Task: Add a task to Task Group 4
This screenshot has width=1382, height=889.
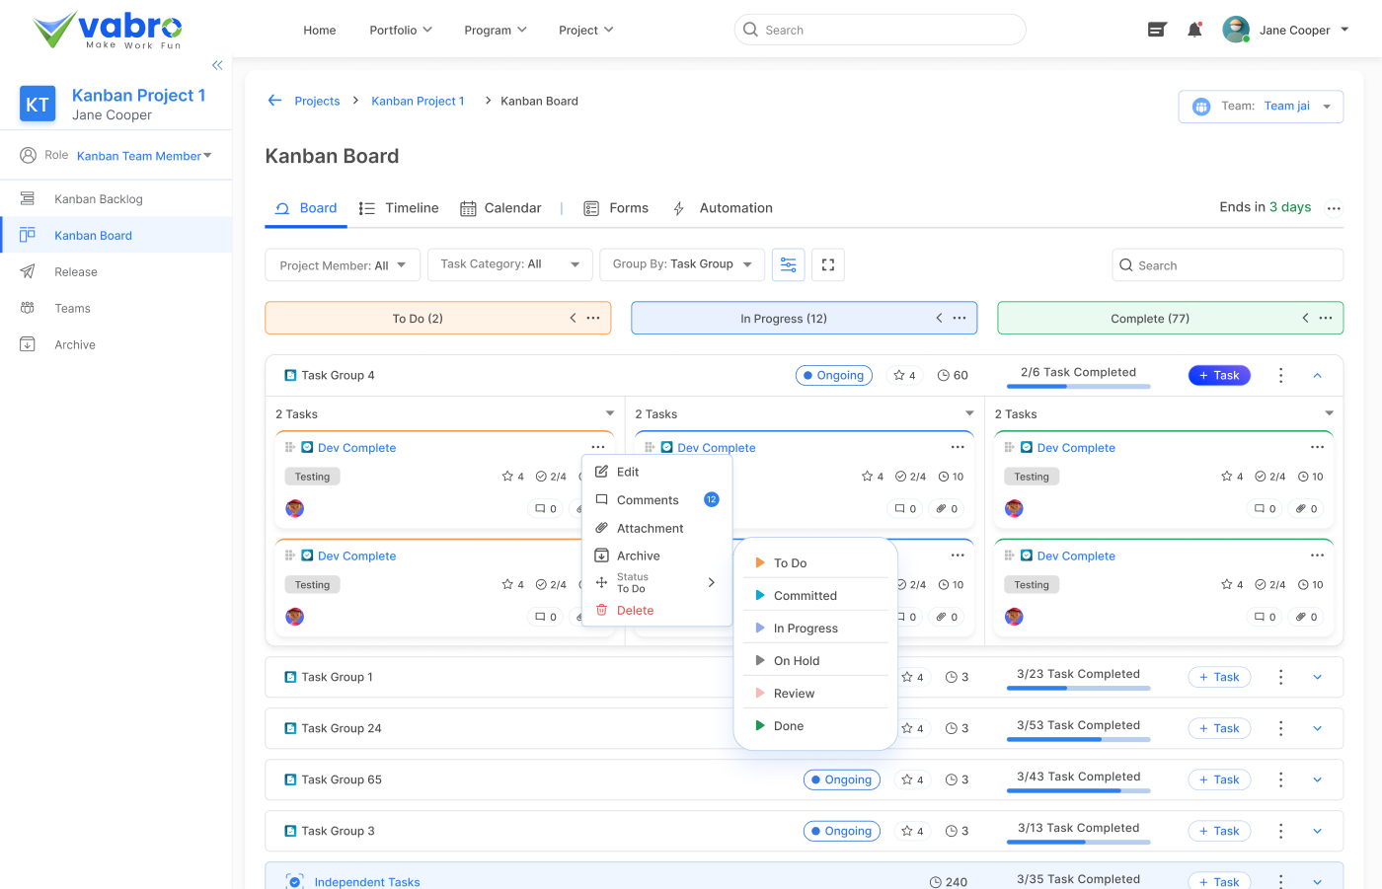Action: 1219,375
